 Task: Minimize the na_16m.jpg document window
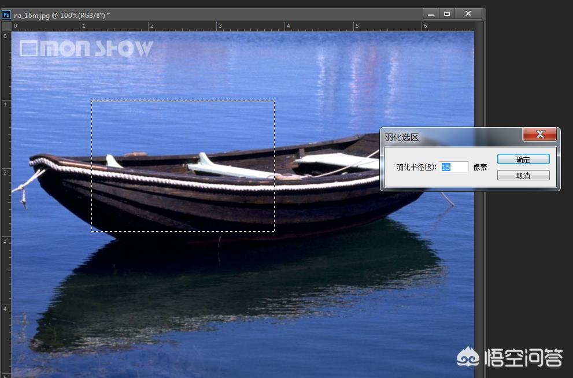click(430, 13)
